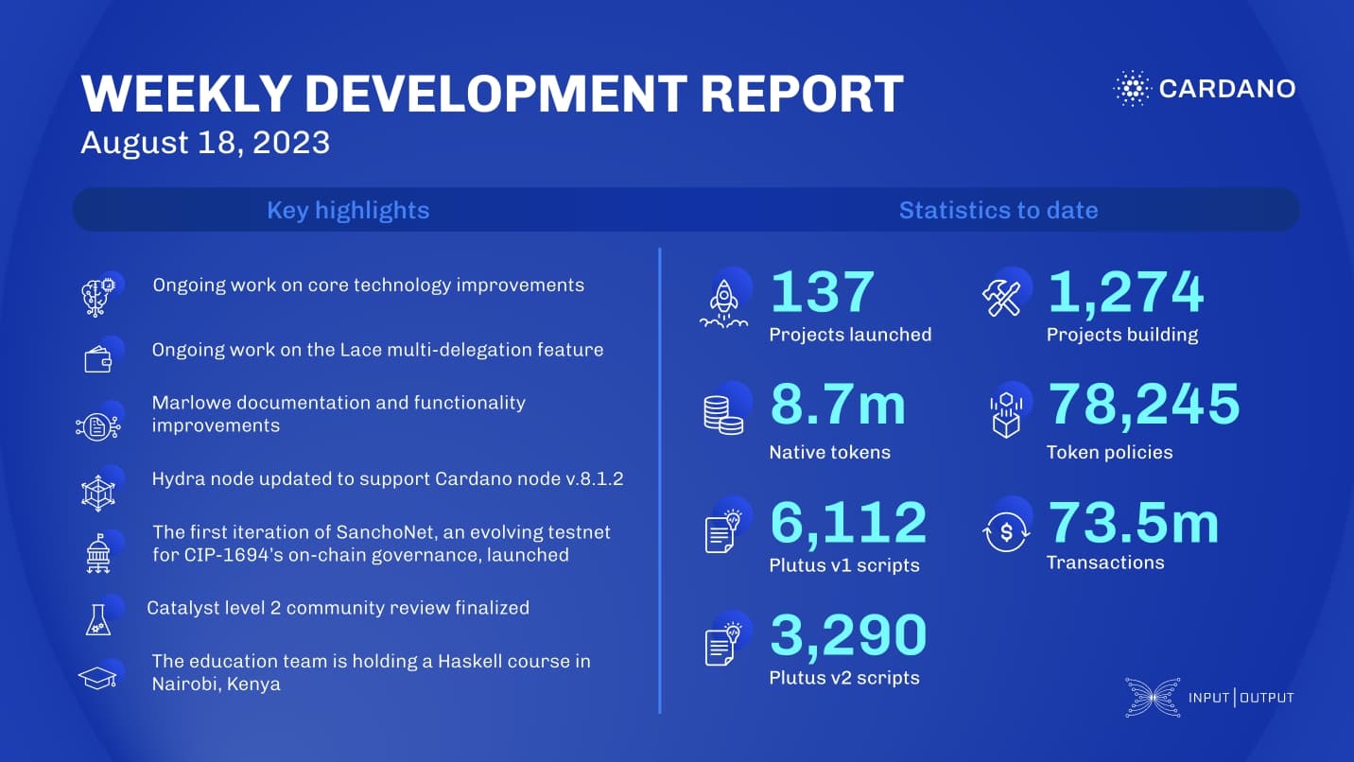Click the Haskell course in Nairobi text
The image size is (1354, 762).
[x=371, y=672]
